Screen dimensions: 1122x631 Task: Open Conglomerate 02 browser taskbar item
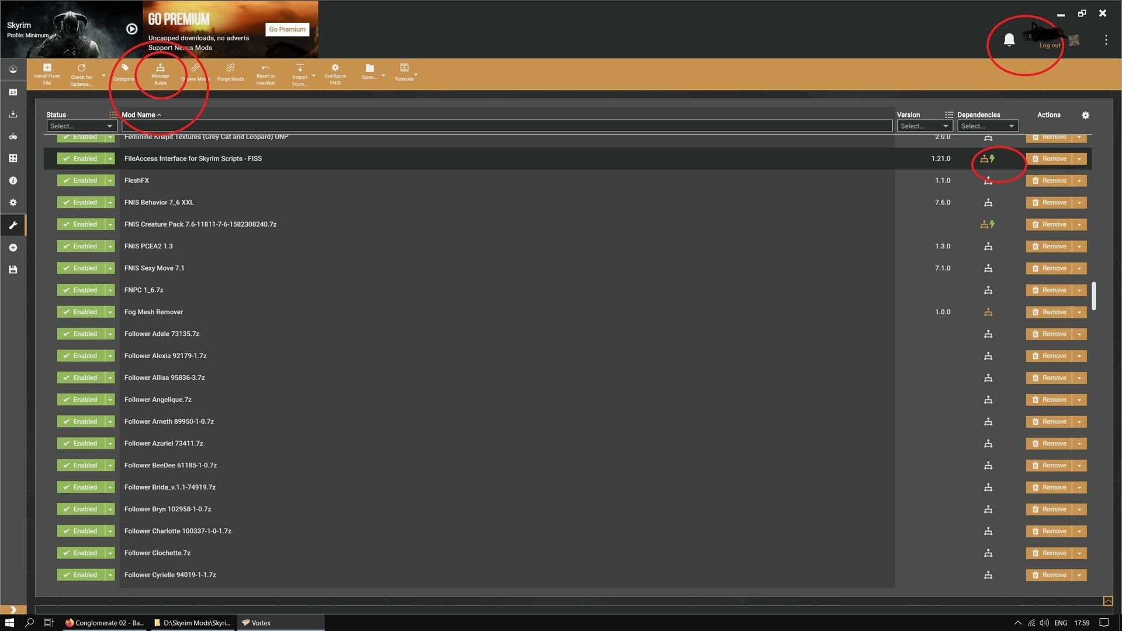click(x=105, y=623)
